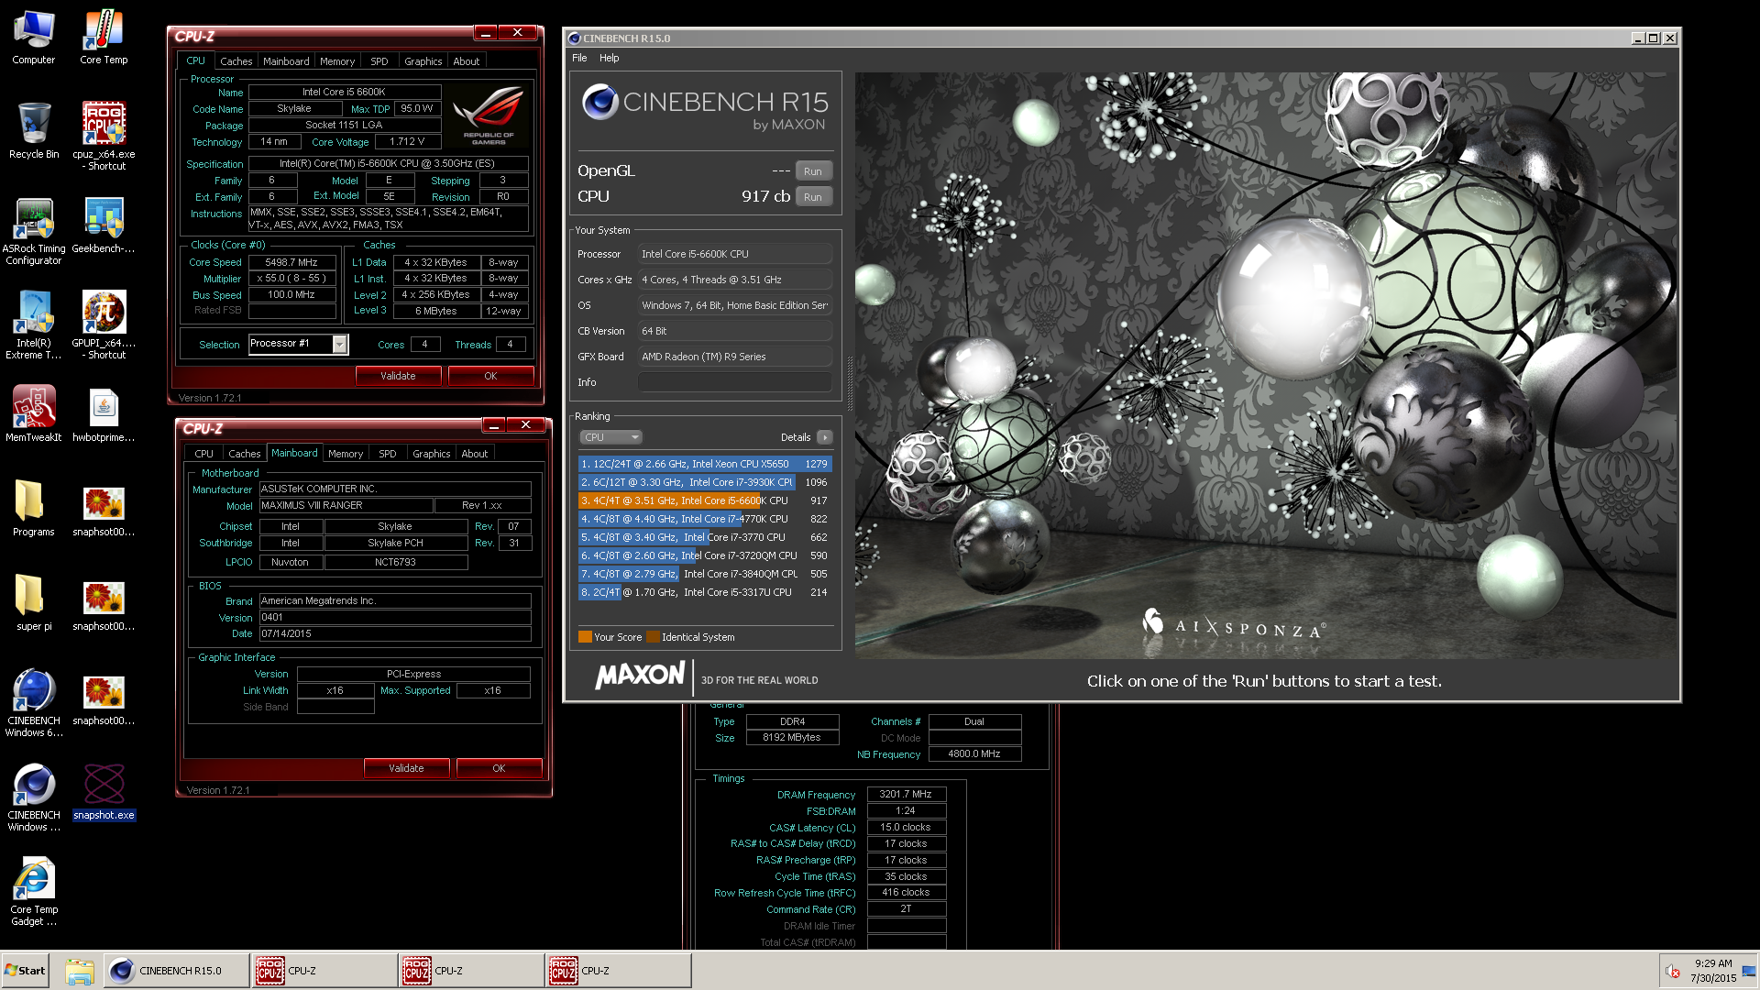Run the CPU benchmark
The width and height of the screenshot is (1760, 990).
point(813,197)
